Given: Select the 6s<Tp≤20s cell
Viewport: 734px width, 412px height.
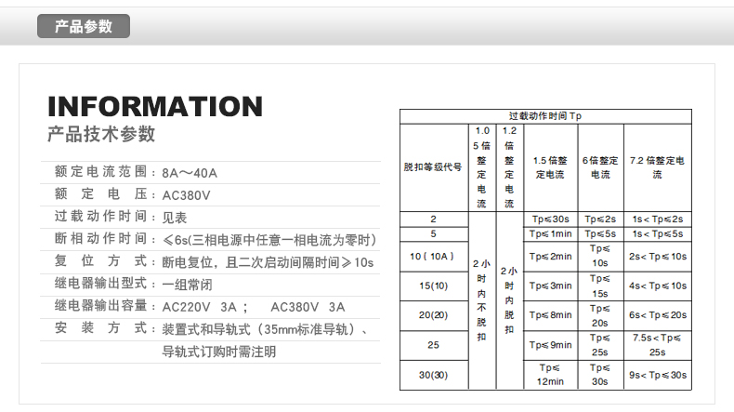Looking at the screenshot, I should (657, 315).
